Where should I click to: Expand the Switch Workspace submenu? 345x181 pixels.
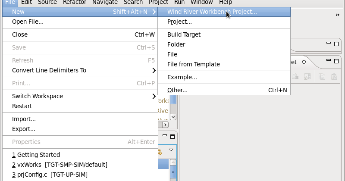pyautogui.click(x=154, y=96)
